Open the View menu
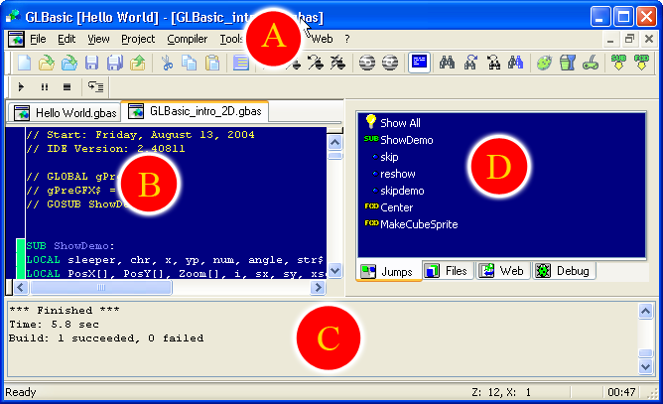Image resolution: width=663 pixels, height=404 pixels. 98,39
